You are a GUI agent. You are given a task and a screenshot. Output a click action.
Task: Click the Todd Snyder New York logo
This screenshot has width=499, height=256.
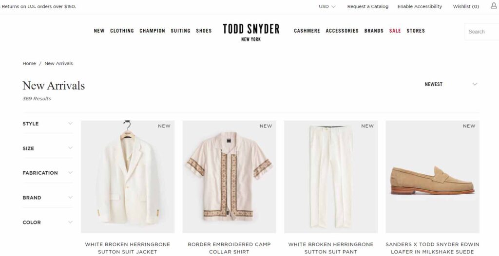251,32
